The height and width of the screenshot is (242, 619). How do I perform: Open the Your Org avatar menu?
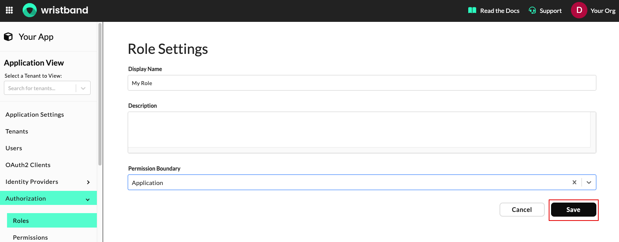(579, 11)
